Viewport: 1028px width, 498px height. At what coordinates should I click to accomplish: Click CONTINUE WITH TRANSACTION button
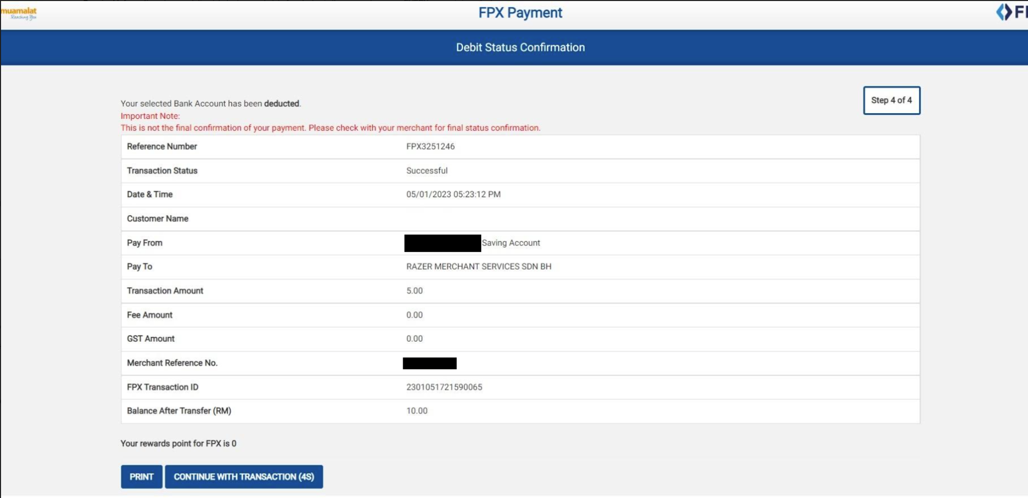coord(244,477)
